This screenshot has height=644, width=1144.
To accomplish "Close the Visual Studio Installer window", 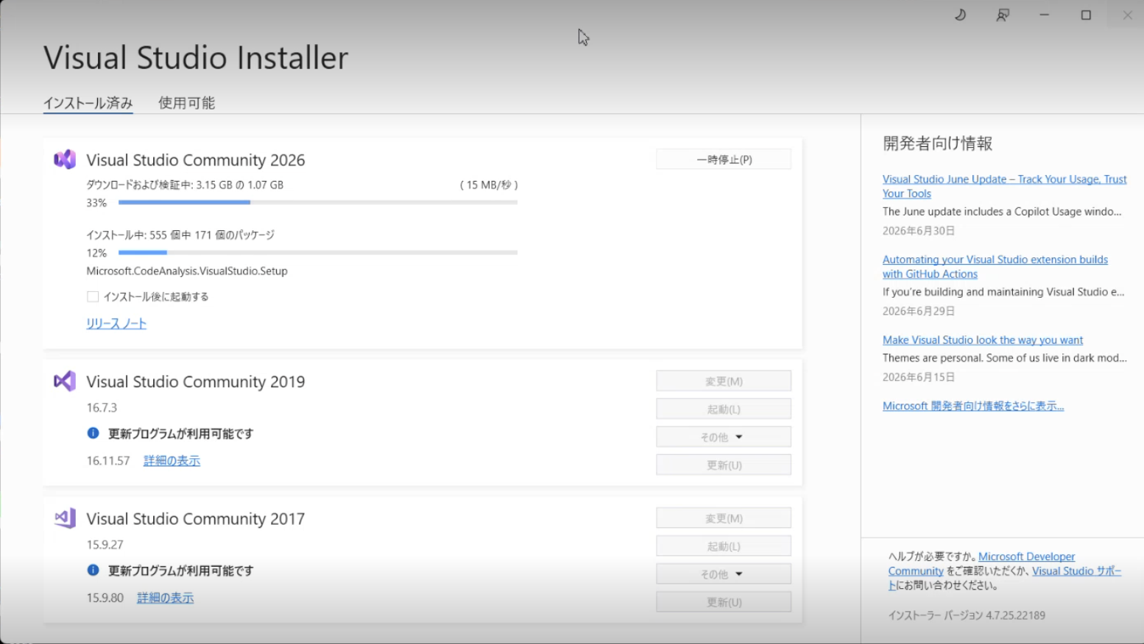I will 1127,15.
